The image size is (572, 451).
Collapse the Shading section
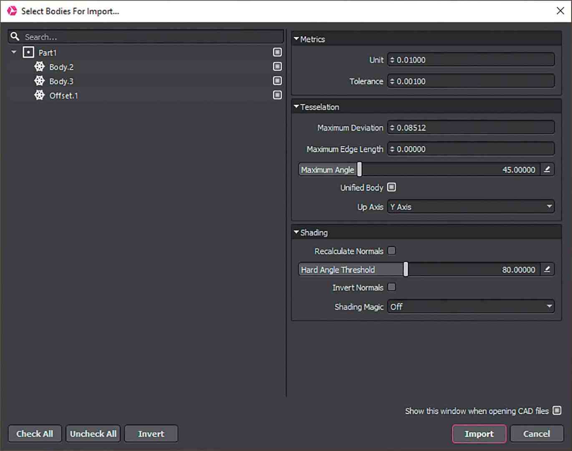coord(296,232)
